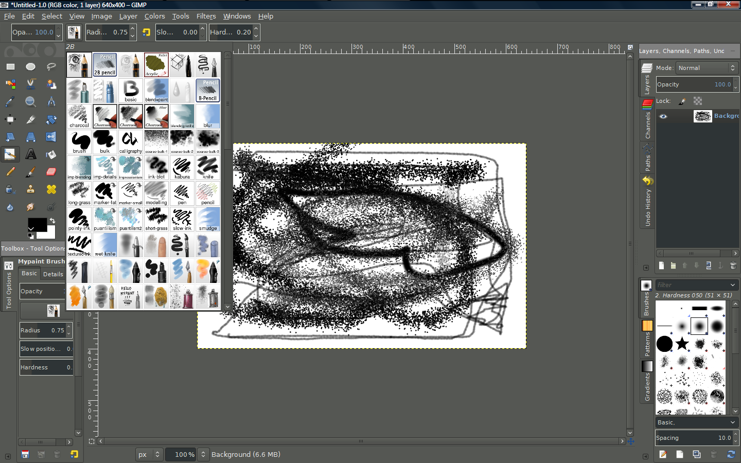Choose the kabura brush preset
This screenshot has width=741, height=463.
(x=182, y=168)
